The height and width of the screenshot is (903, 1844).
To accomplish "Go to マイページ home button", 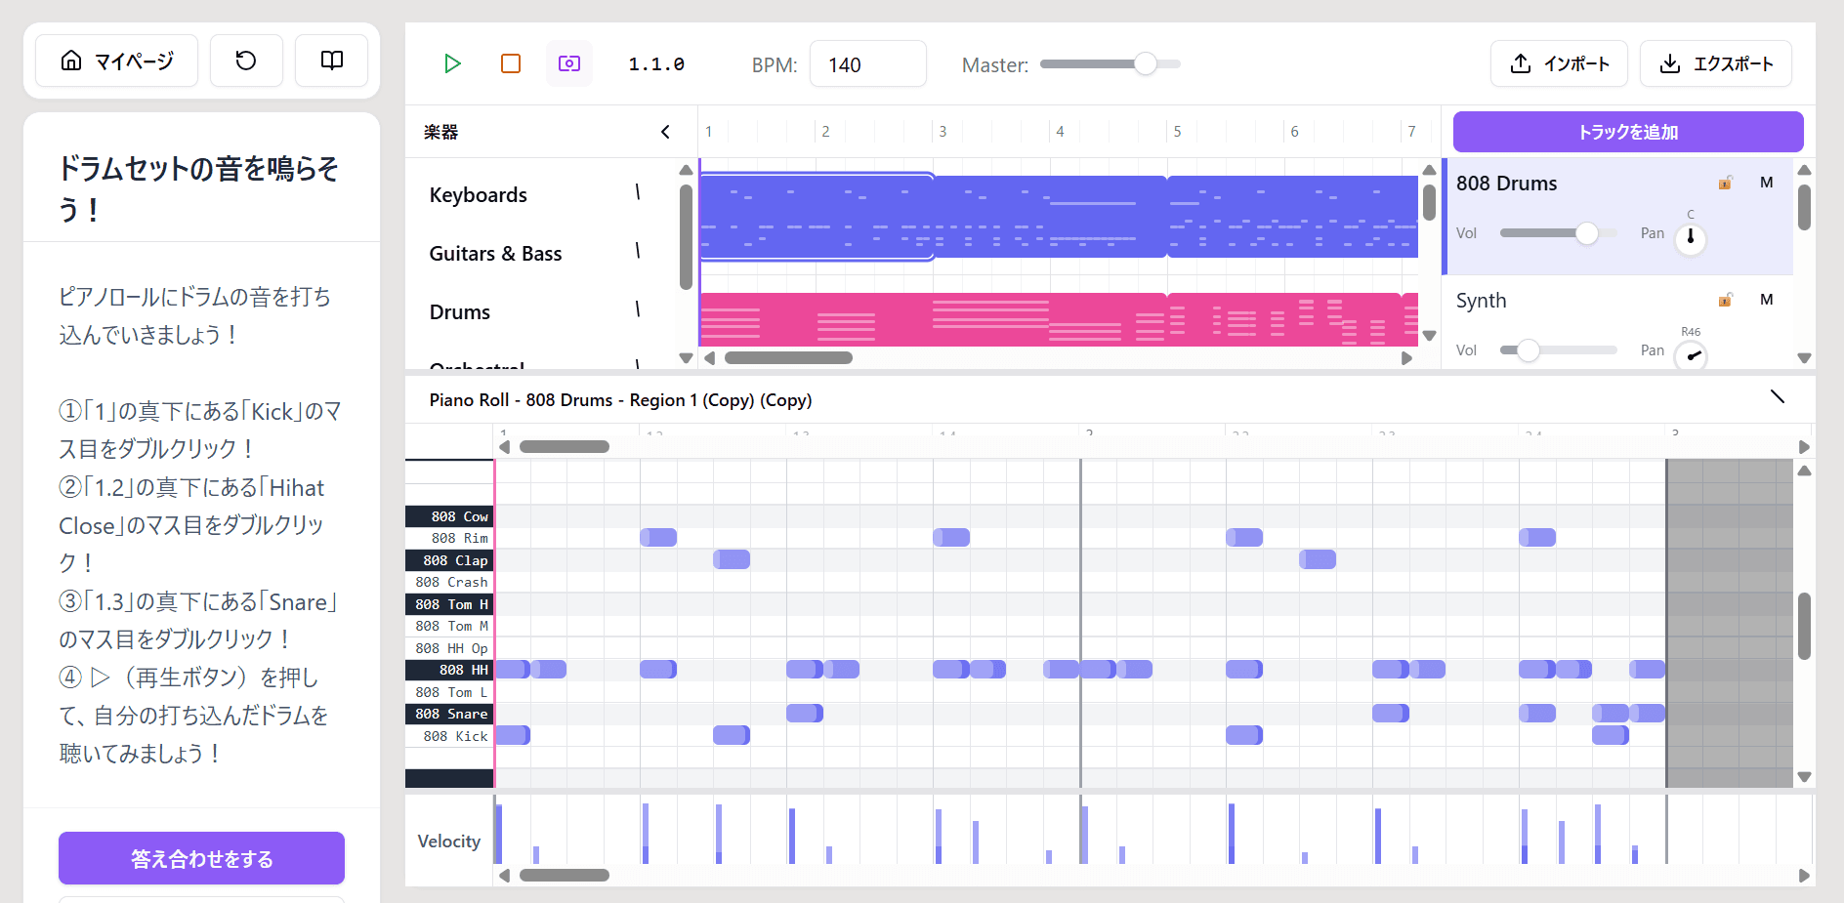I will (x=117, y=61).
